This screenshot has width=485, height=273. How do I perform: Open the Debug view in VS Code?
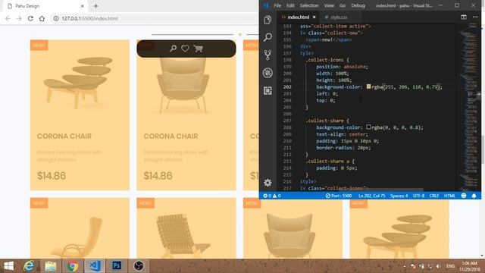coord(268,73)
